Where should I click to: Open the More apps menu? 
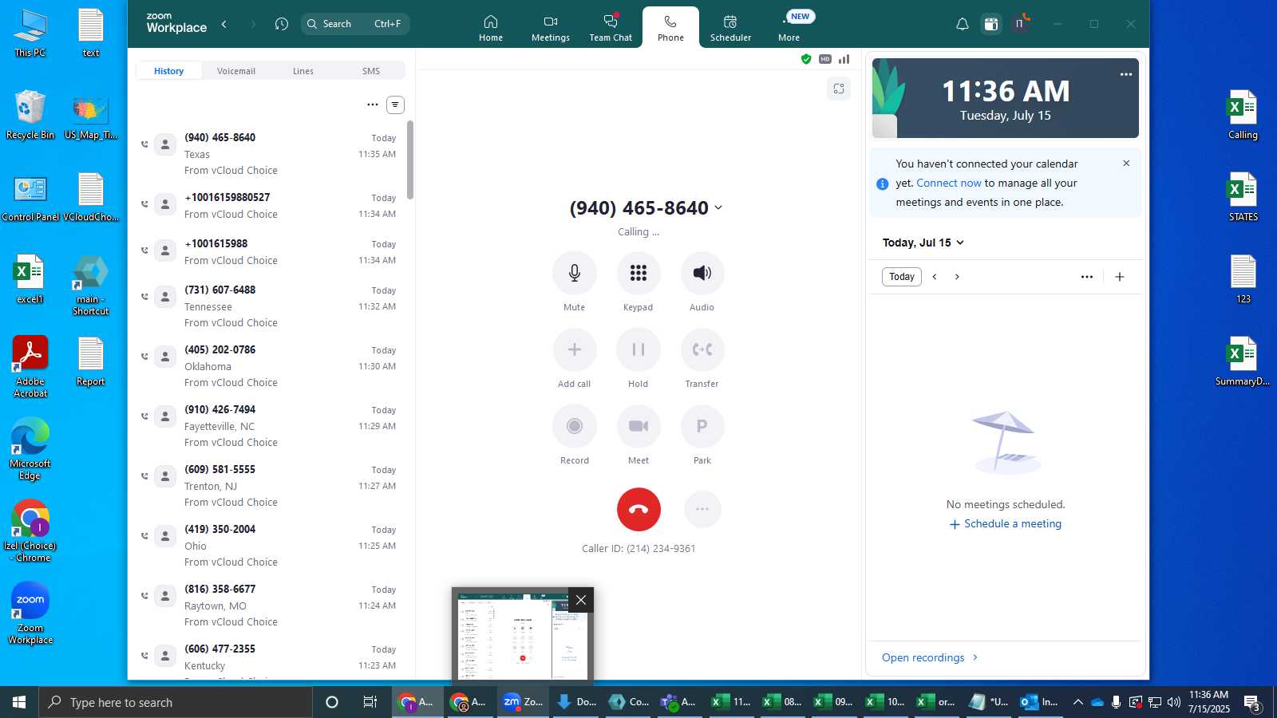pyautogui.click(x=789, y=28)
